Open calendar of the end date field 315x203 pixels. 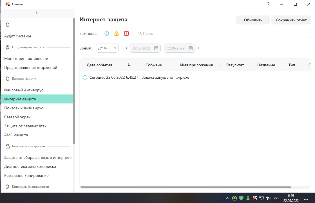point(191,48)
